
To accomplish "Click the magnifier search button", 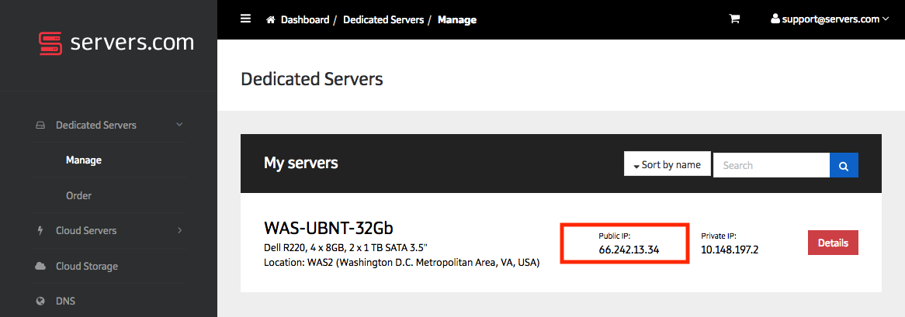I will [x=844, y=165].
